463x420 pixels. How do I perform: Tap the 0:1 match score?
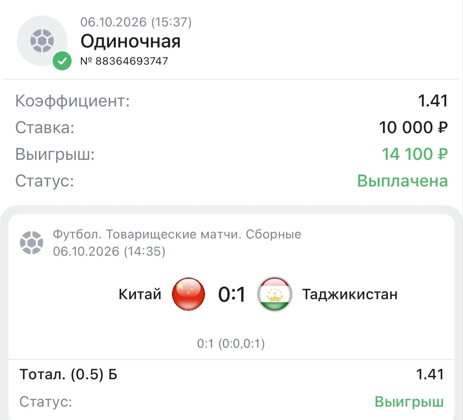231,294
